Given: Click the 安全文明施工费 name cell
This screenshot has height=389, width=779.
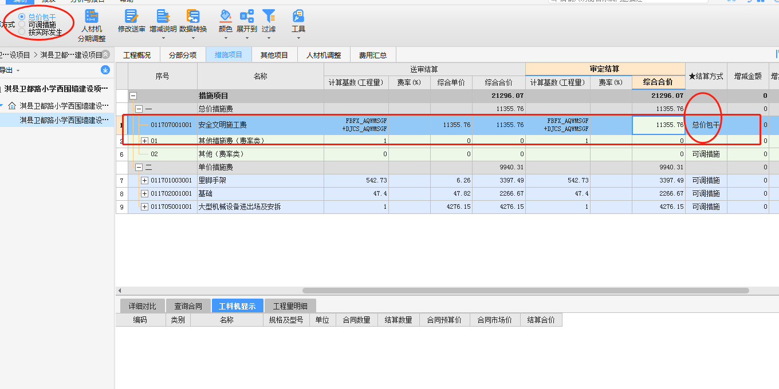Looking at the screenshot, I should click(x=261, y=125).
